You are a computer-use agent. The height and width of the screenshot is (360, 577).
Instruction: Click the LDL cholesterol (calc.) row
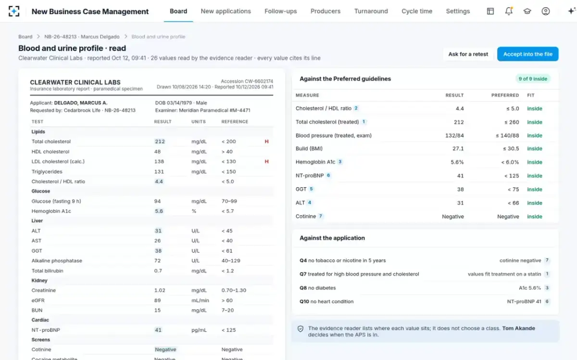tap(151, 162)
